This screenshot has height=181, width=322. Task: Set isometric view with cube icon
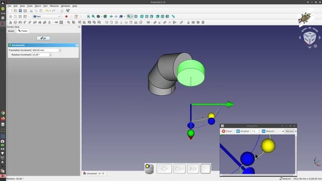click(136, 17)
